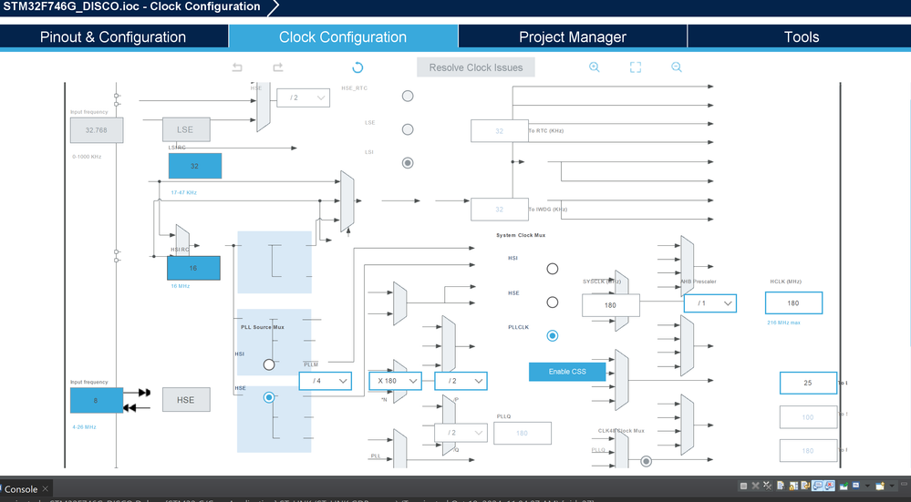The image size is (911, 502).
Task: Click the To IWDG 32 value field
Action: coord(499,210)
